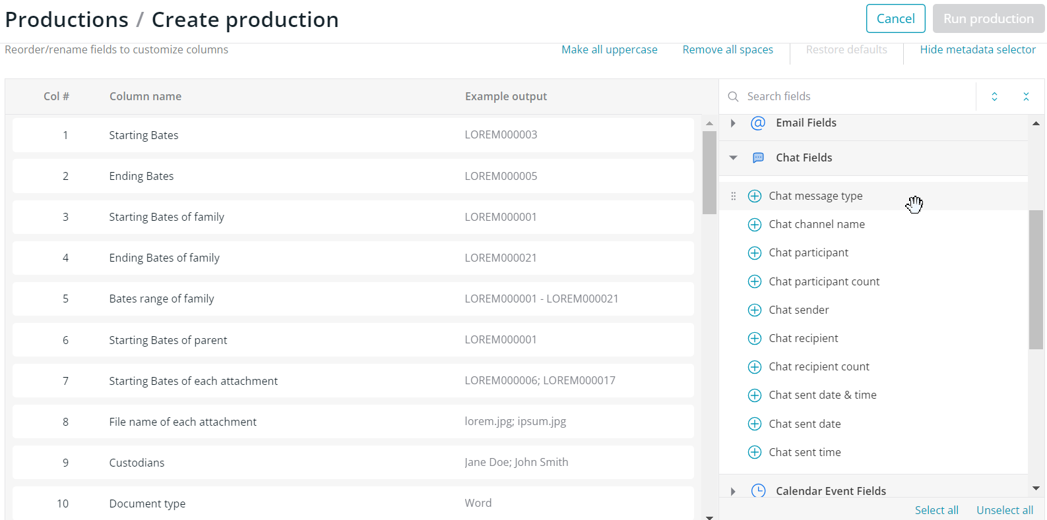Add the Chat sender field
This screenshot has height=520, width=1047.
tap(755, 310)
